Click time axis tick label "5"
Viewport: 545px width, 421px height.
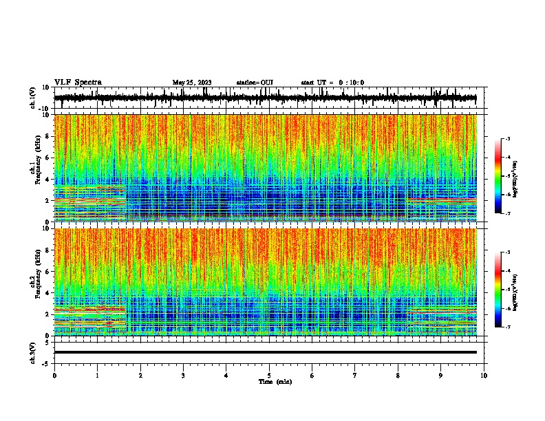click(x=269, y=376)
